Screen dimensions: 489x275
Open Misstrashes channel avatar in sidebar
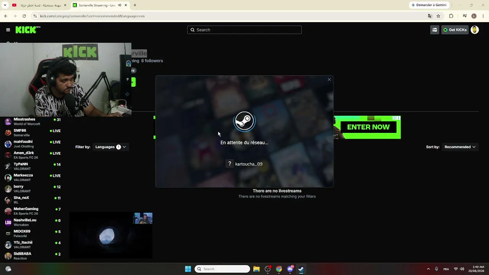click(x=8, y=122)
